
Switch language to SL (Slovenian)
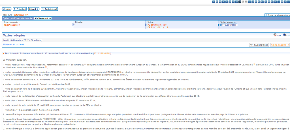(x=282, y=2)
